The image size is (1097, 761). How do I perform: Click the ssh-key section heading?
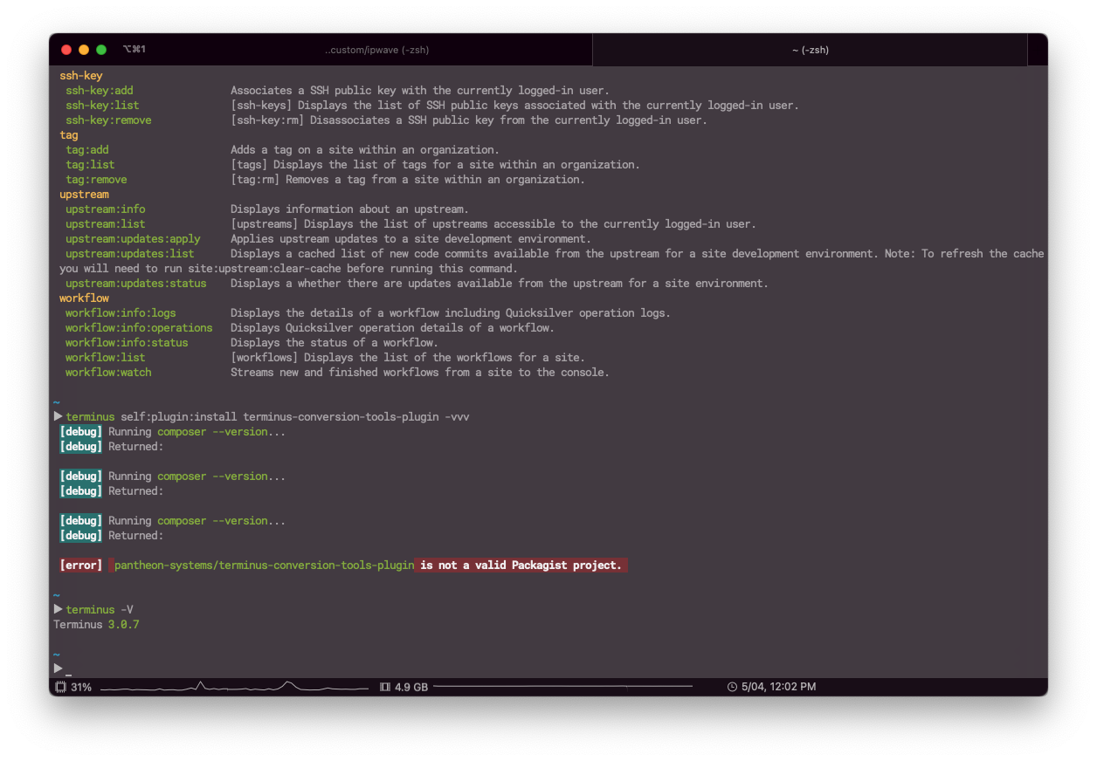81,76
